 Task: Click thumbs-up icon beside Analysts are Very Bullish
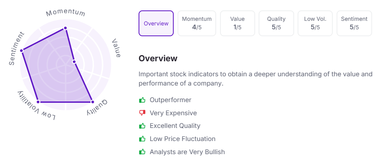coord(142,152)
